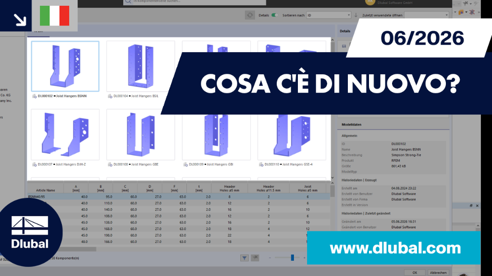
Task: Select the BSNN40/95 table row
Action: coord(179,197)
